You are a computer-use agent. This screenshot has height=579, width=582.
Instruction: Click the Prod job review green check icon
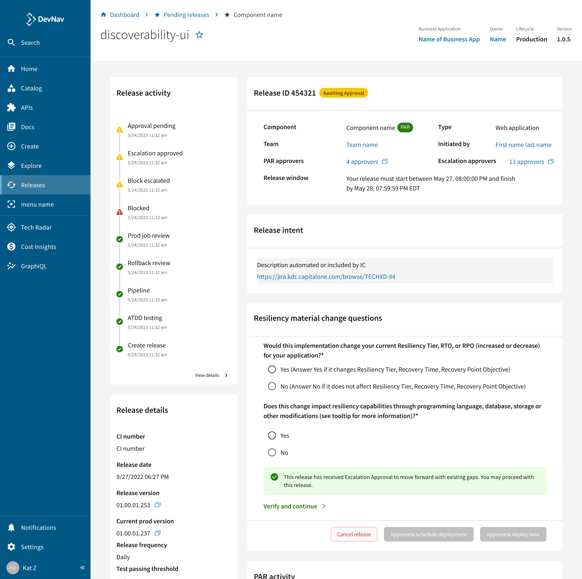(120, 239)
